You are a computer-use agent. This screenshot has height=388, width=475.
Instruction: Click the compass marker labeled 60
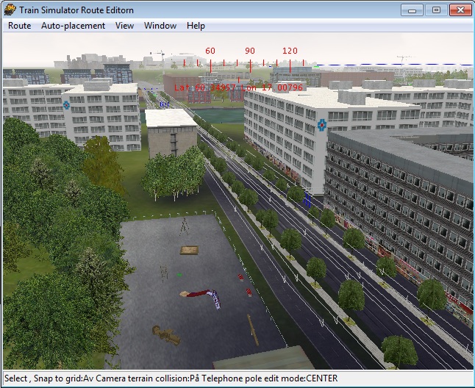[x=210, y=51]
